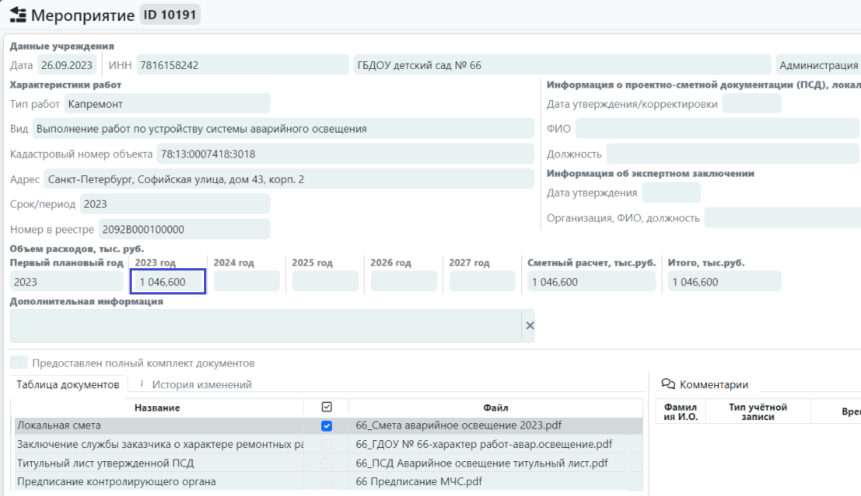This screenshot has height=496, width=861.
Task: Select the Таблица документов tab
Action: 68,384
